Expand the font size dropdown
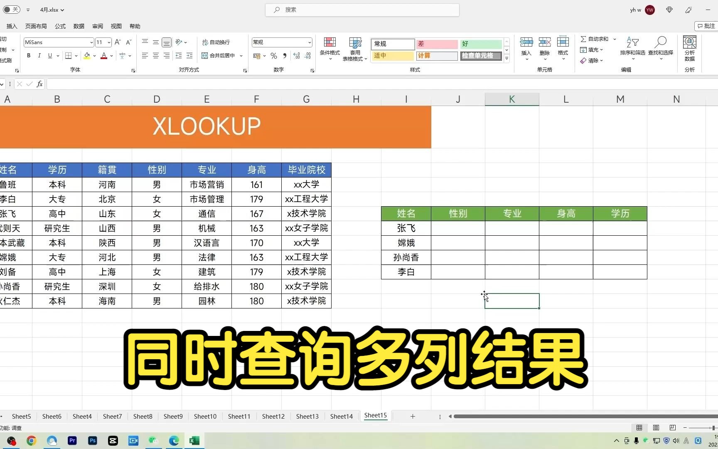The height and width of the screenshot is (449, 718). [x=108, y=42]
